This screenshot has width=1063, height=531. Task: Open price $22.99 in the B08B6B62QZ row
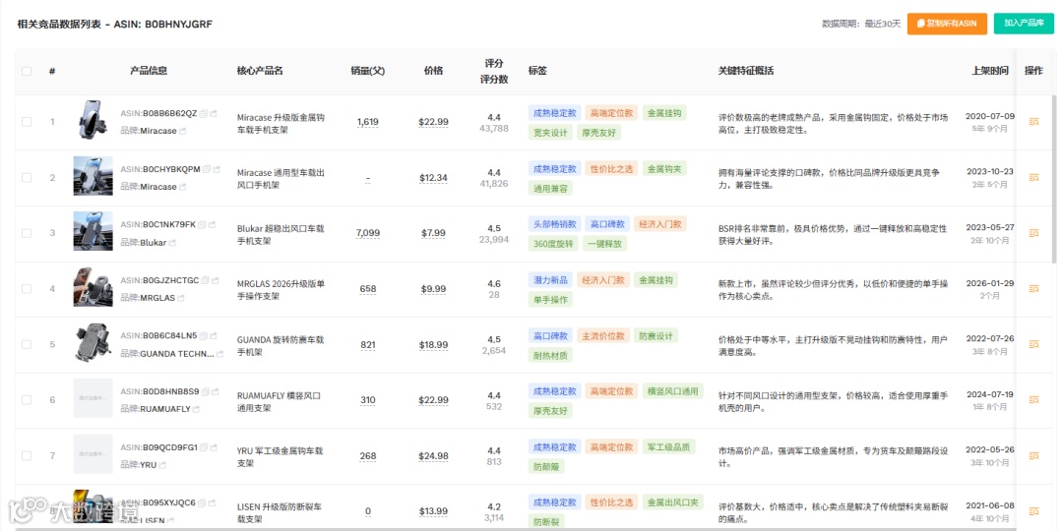(433, 122)
